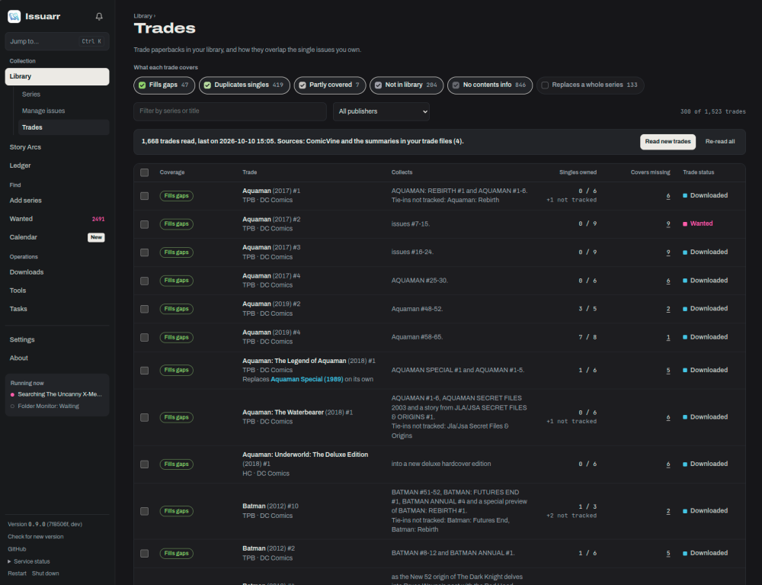Click the Issuarr logo icon

point(14,17)
